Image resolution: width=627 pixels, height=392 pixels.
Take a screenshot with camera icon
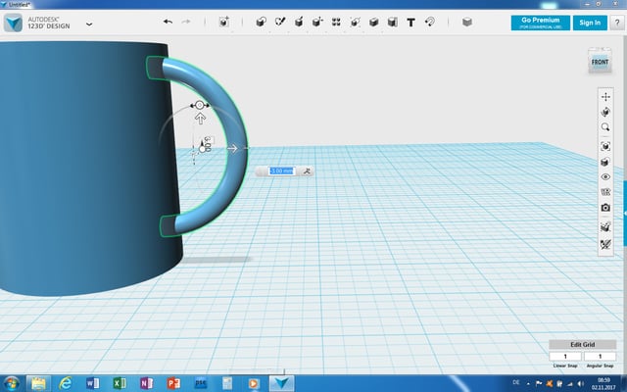[605, 208]
